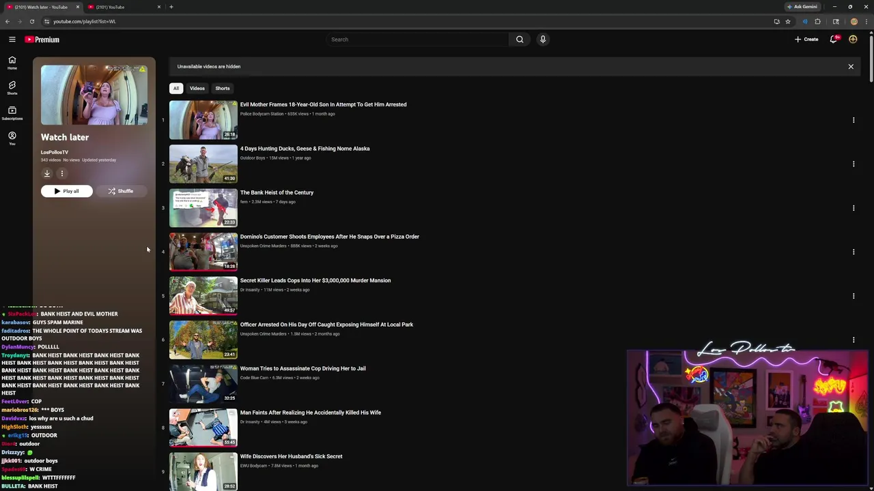
Task: Open LosPollosTV channel link
Action: tap(55, 152)
